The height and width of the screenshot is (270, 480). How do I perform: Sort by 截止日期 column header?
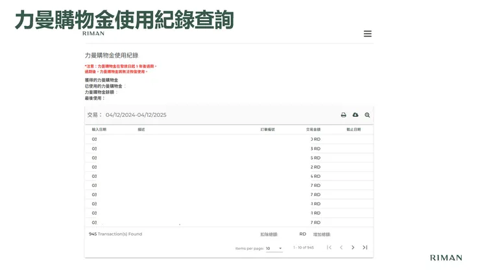click(354, 130)
